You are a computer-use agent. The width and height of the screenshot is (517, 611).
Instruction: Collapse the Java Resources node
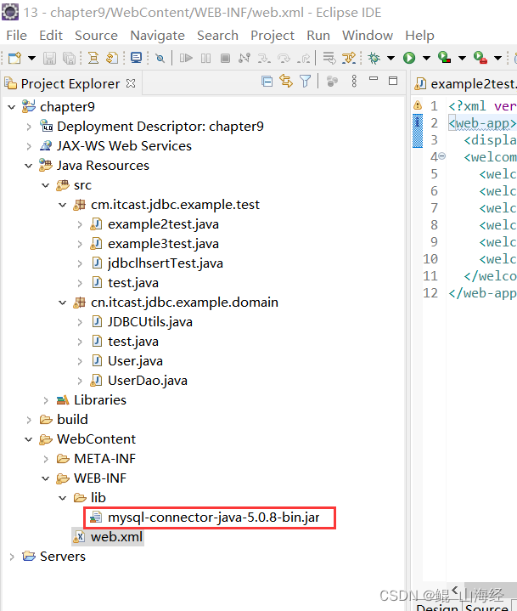coord(28,166)
